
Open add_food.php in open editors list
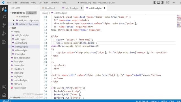[26, 20]
